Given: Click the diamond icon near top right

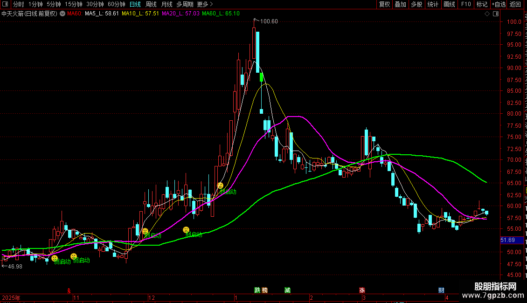Looking at the screenshot, I should (x=487, y=14).
